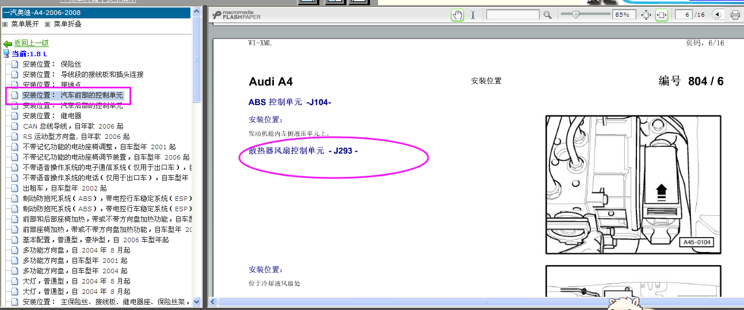Click the ABS 控制单元 -J104- heading
The image size is (744, 310).
coord(289,102)
